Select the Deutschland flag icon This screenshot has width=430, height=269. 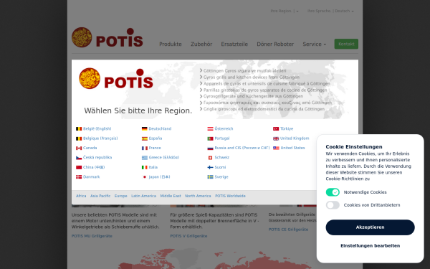pyautogui.click(x=145, y=128)
